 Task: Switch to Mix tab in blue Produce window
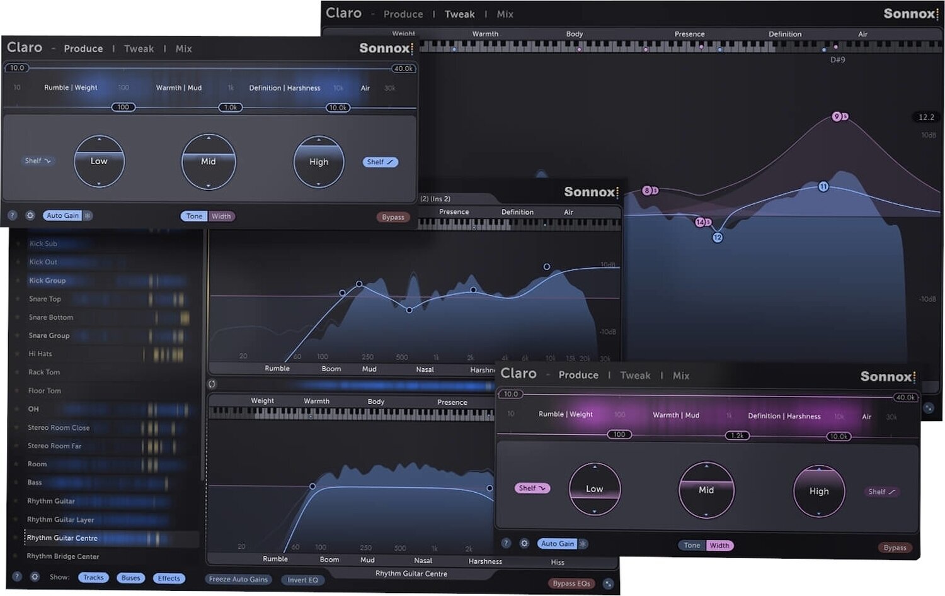point(184,49)
